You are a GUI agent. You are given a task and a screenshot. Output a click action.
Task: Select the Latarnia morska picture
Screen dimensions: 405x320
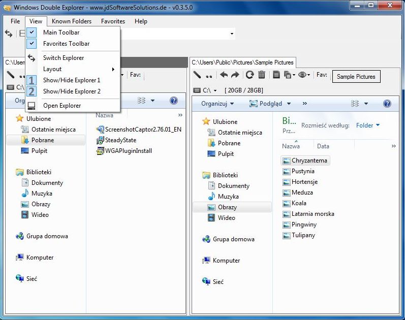point(308,214)
